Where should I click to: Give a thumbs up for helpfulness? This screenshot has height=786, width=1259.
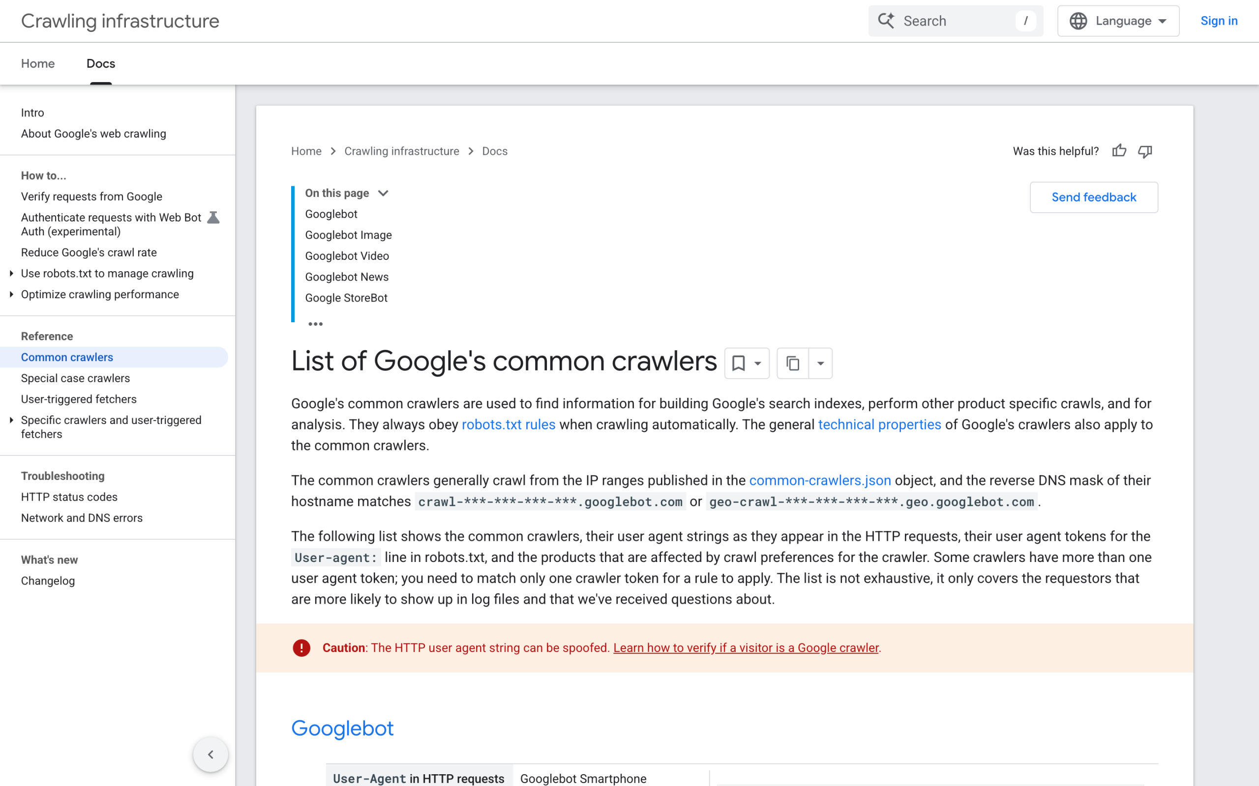(x=1119, y=151)
